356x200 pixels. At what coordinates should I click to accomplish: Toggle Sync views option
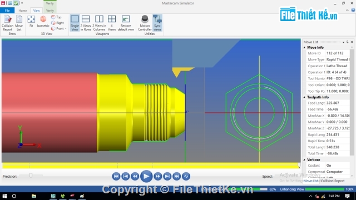(x=157, y=23)
